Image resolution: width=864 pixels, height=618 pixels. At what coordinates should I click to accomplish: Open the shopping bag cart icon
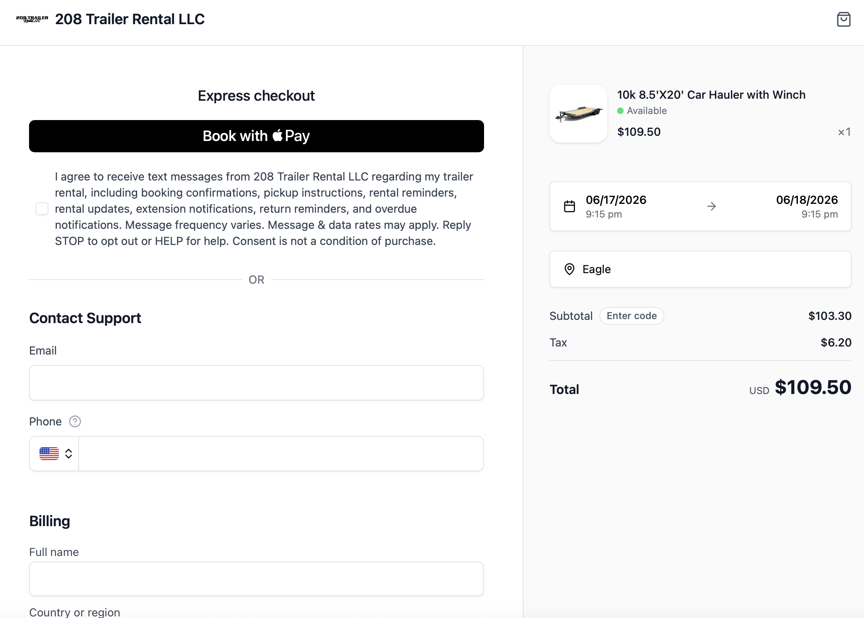pos(843,19)
